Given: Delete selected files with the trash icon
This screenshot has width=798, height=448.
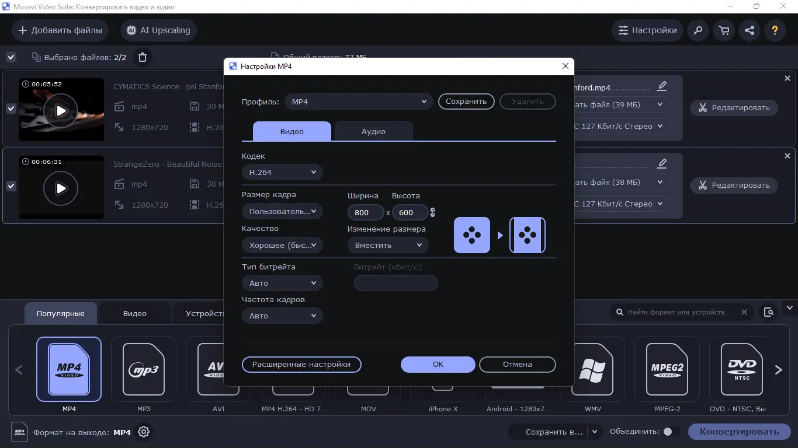Looking at the screenshot, I should [x=142, y=57].
